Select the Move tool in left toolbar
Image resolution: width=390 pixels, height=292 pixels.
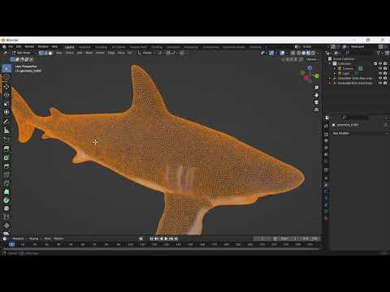6,86
